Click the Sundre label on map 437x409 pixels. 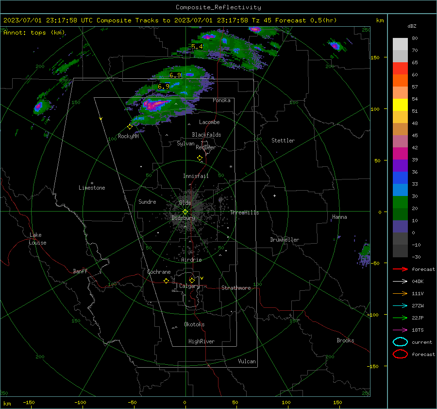[147, 201]
